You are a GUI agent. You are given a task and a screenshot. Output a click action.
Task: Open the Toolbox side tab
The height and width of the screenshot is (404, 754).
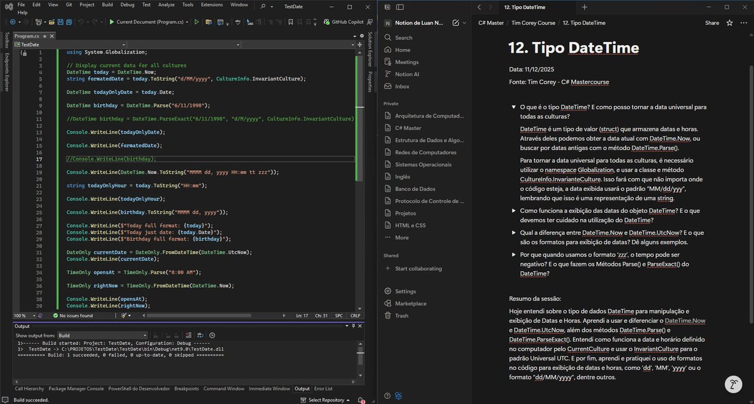point(7,41)
